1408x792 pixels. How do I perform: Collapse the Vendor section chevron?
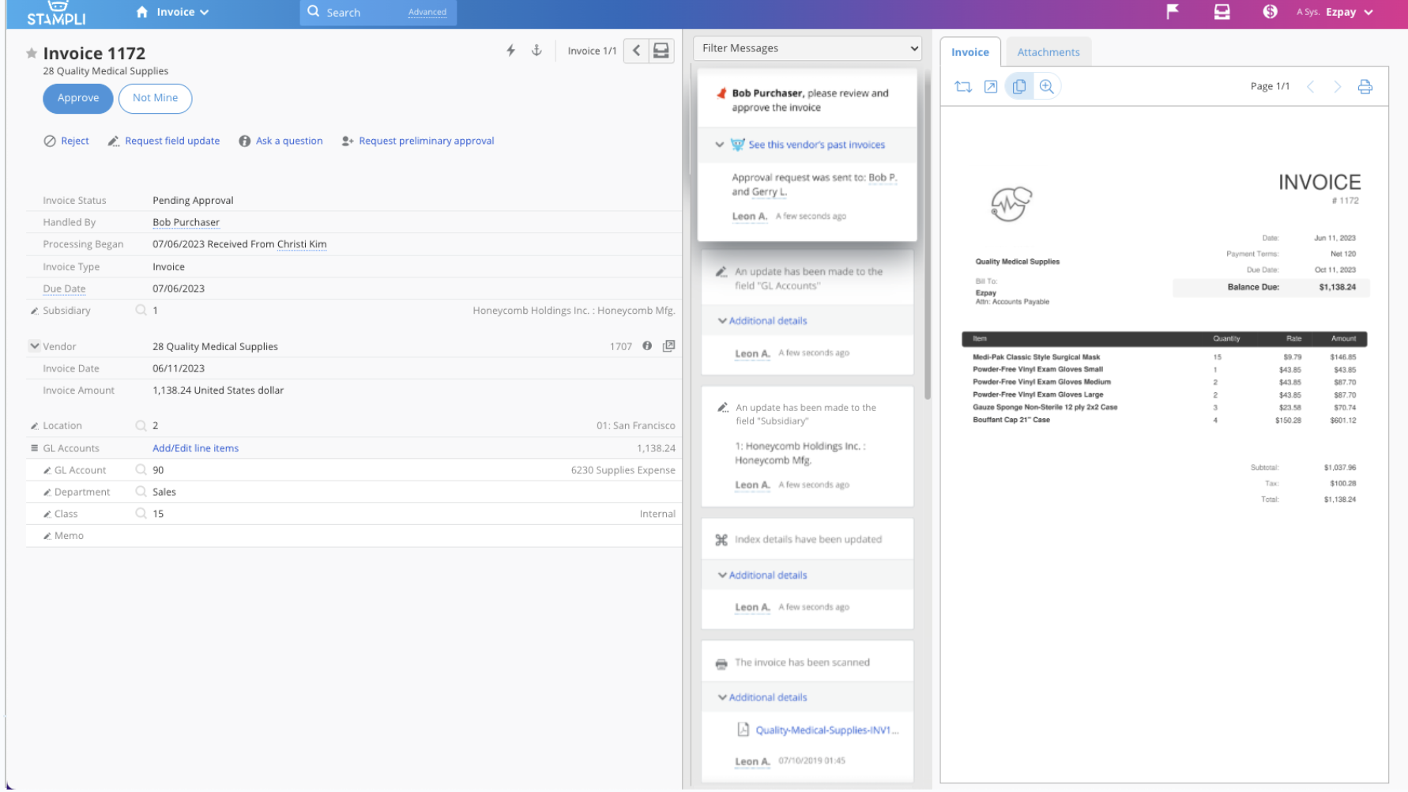[x=35, y=346]
